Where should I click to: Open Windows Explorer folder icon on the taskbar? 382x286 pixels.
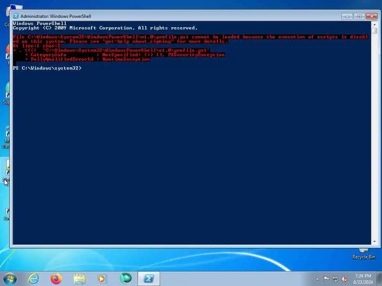(x=79, y=279)
